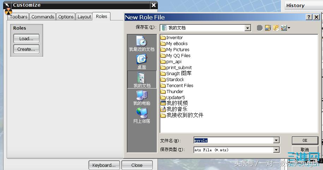Expand the file name dropdown arrow
The image size is (323, 170).
click(x=276, y=140)
